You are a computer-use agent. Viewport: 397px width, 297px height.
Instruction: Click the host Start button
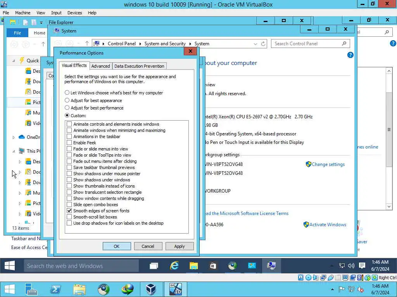pos(10,289)
